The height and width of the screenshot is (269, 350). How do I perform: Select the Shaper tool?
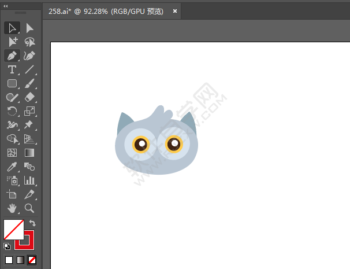[12, 97]
